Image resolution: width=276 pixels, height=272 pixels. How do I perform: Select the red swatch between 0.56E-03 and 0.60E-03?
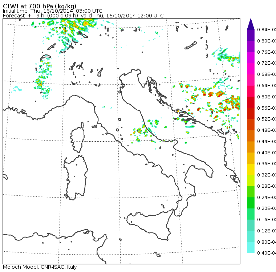pyautogui.click(x=251, y=102)
